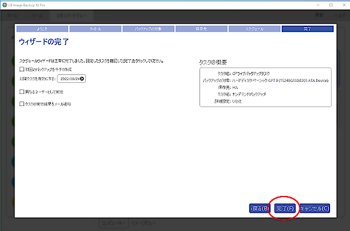Enable the first checkbox to create backup now

coord(22,69)
